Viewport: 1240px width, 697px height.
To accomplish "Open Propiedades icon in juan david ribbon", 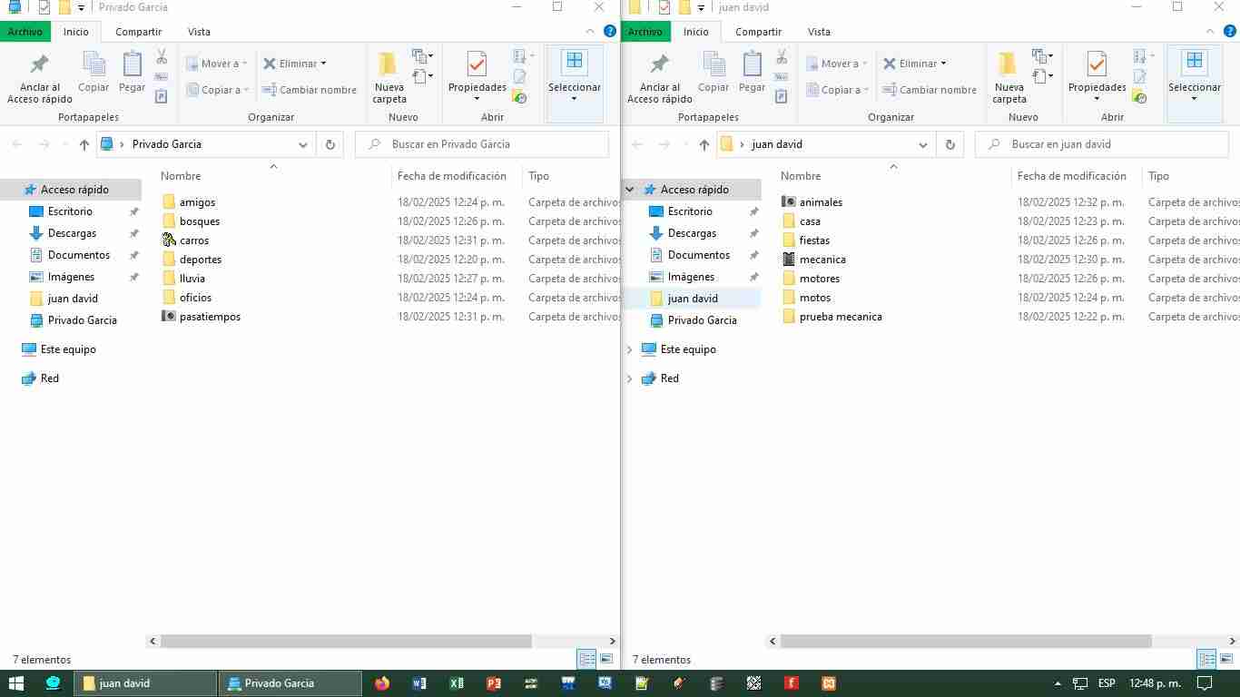I will (1097, 64).
